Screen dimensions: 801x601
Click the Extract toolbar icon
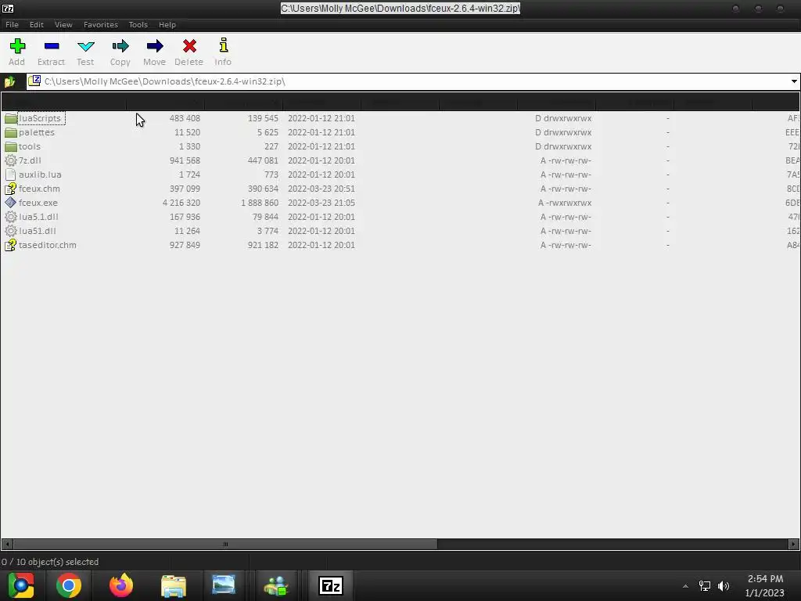(52, 46)
